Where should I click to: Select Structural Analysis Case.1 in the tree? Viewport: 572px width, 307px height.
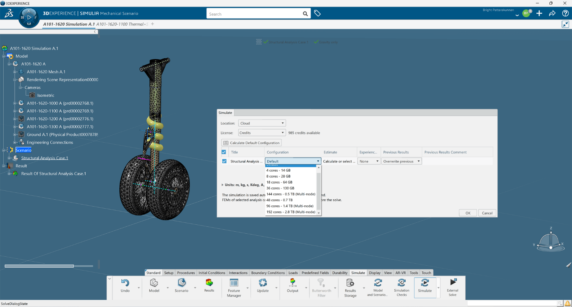(45, 158)
